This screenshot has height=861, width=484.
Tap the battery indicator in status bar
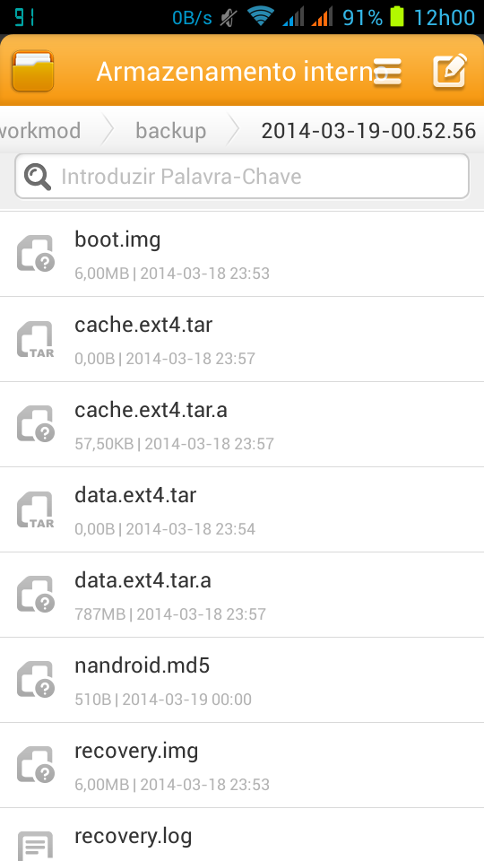tap(397, 17)
